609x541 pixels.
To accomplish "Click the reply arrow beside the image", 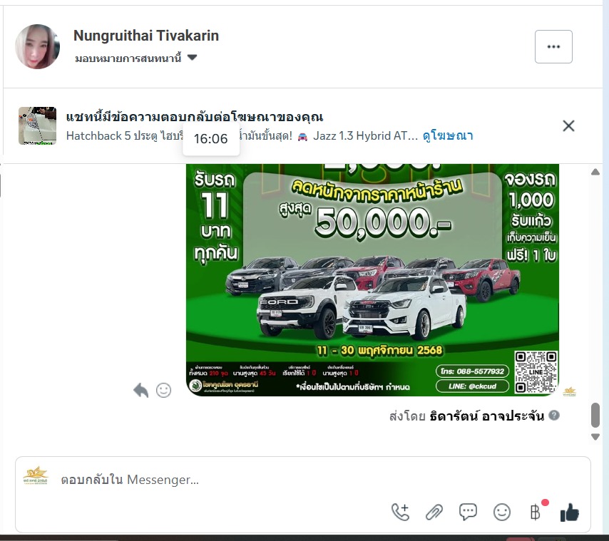I will 140,390.
